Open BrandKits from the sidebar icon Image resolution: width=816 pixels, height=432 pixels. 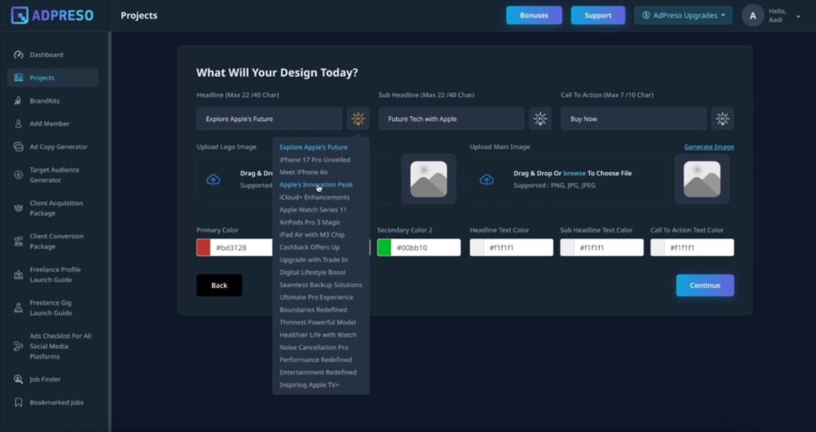(x=19, y=101)
